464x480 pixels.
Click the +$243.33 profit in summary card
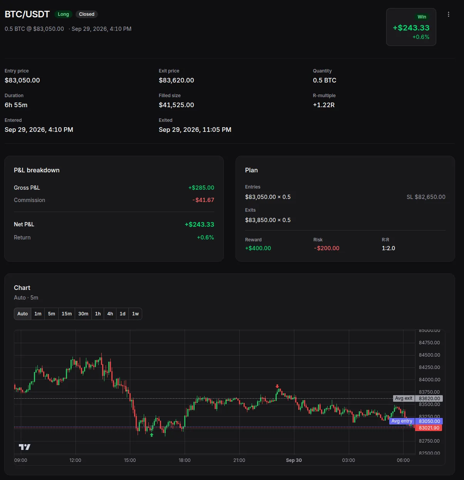coord(411,28)
